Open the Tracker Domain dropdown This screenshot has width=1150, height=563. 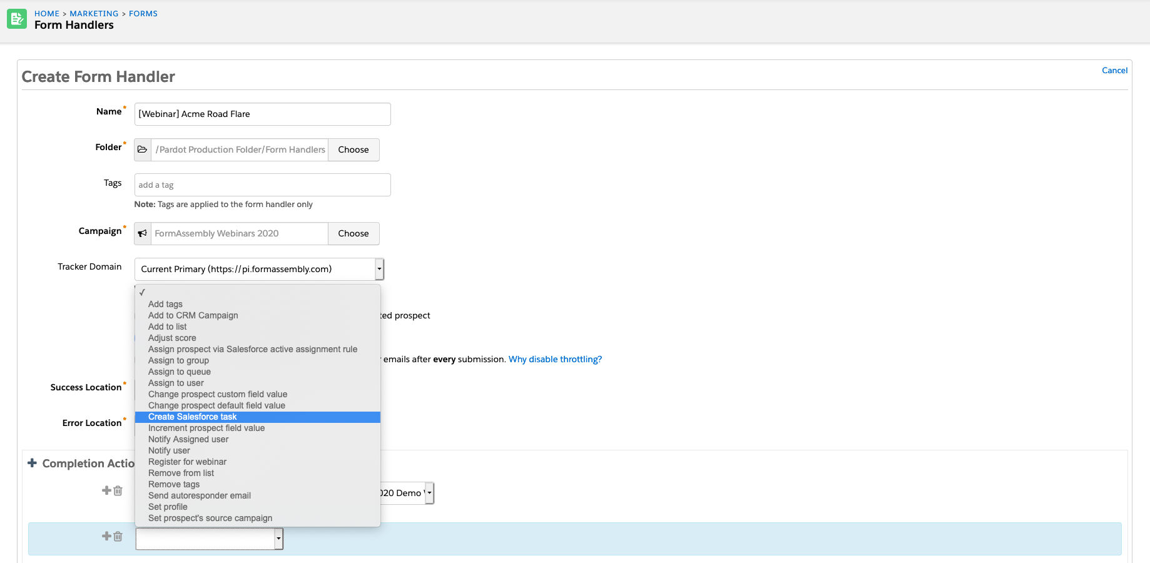pyautogui.click(x=259, y=269)
